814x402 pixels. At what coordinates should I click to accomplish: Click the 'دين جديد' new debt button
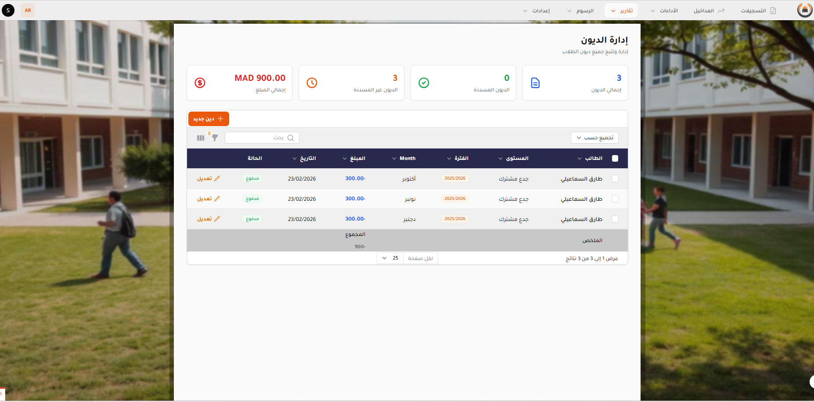pyautogui.click(x=209, y=119)
